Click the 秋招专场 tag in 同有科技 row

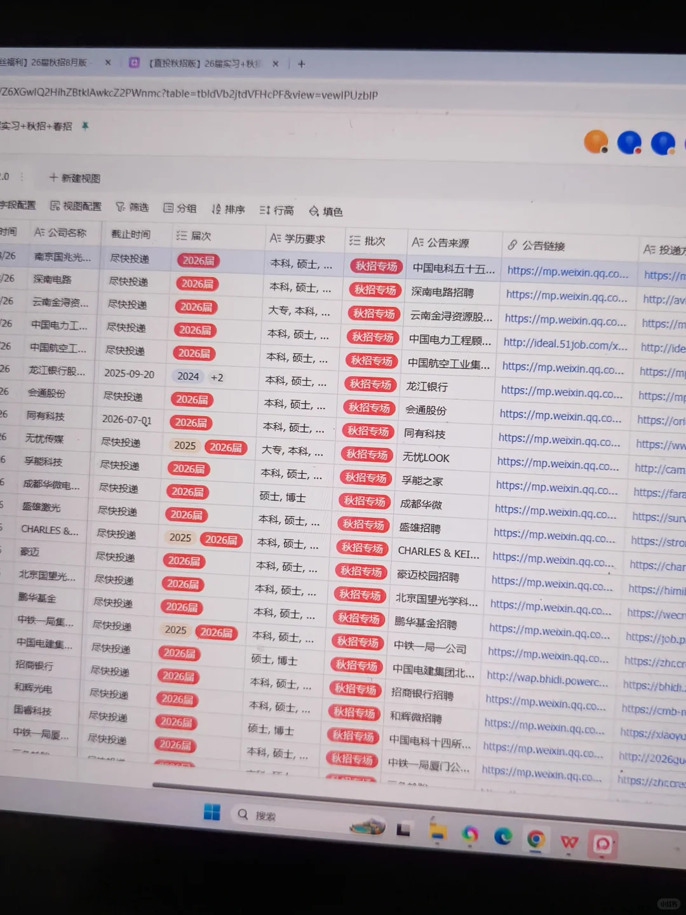[x=368, y=431]
